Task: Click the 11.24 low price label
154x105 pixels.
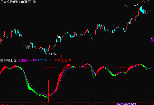Action: pos(53,54)
